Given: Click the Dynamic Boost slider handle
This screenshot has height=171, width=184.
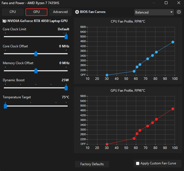Looking at the screenshot, I should 66,88.
